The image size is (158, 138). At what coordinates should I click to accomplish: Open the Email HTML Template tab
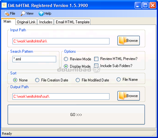coord(72,22)
